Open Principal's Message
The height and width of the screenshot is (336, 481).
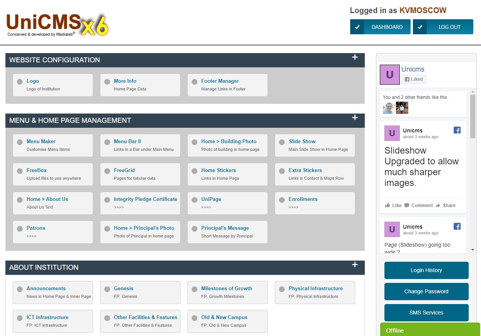pyautogui.click(x=227, y=232)
